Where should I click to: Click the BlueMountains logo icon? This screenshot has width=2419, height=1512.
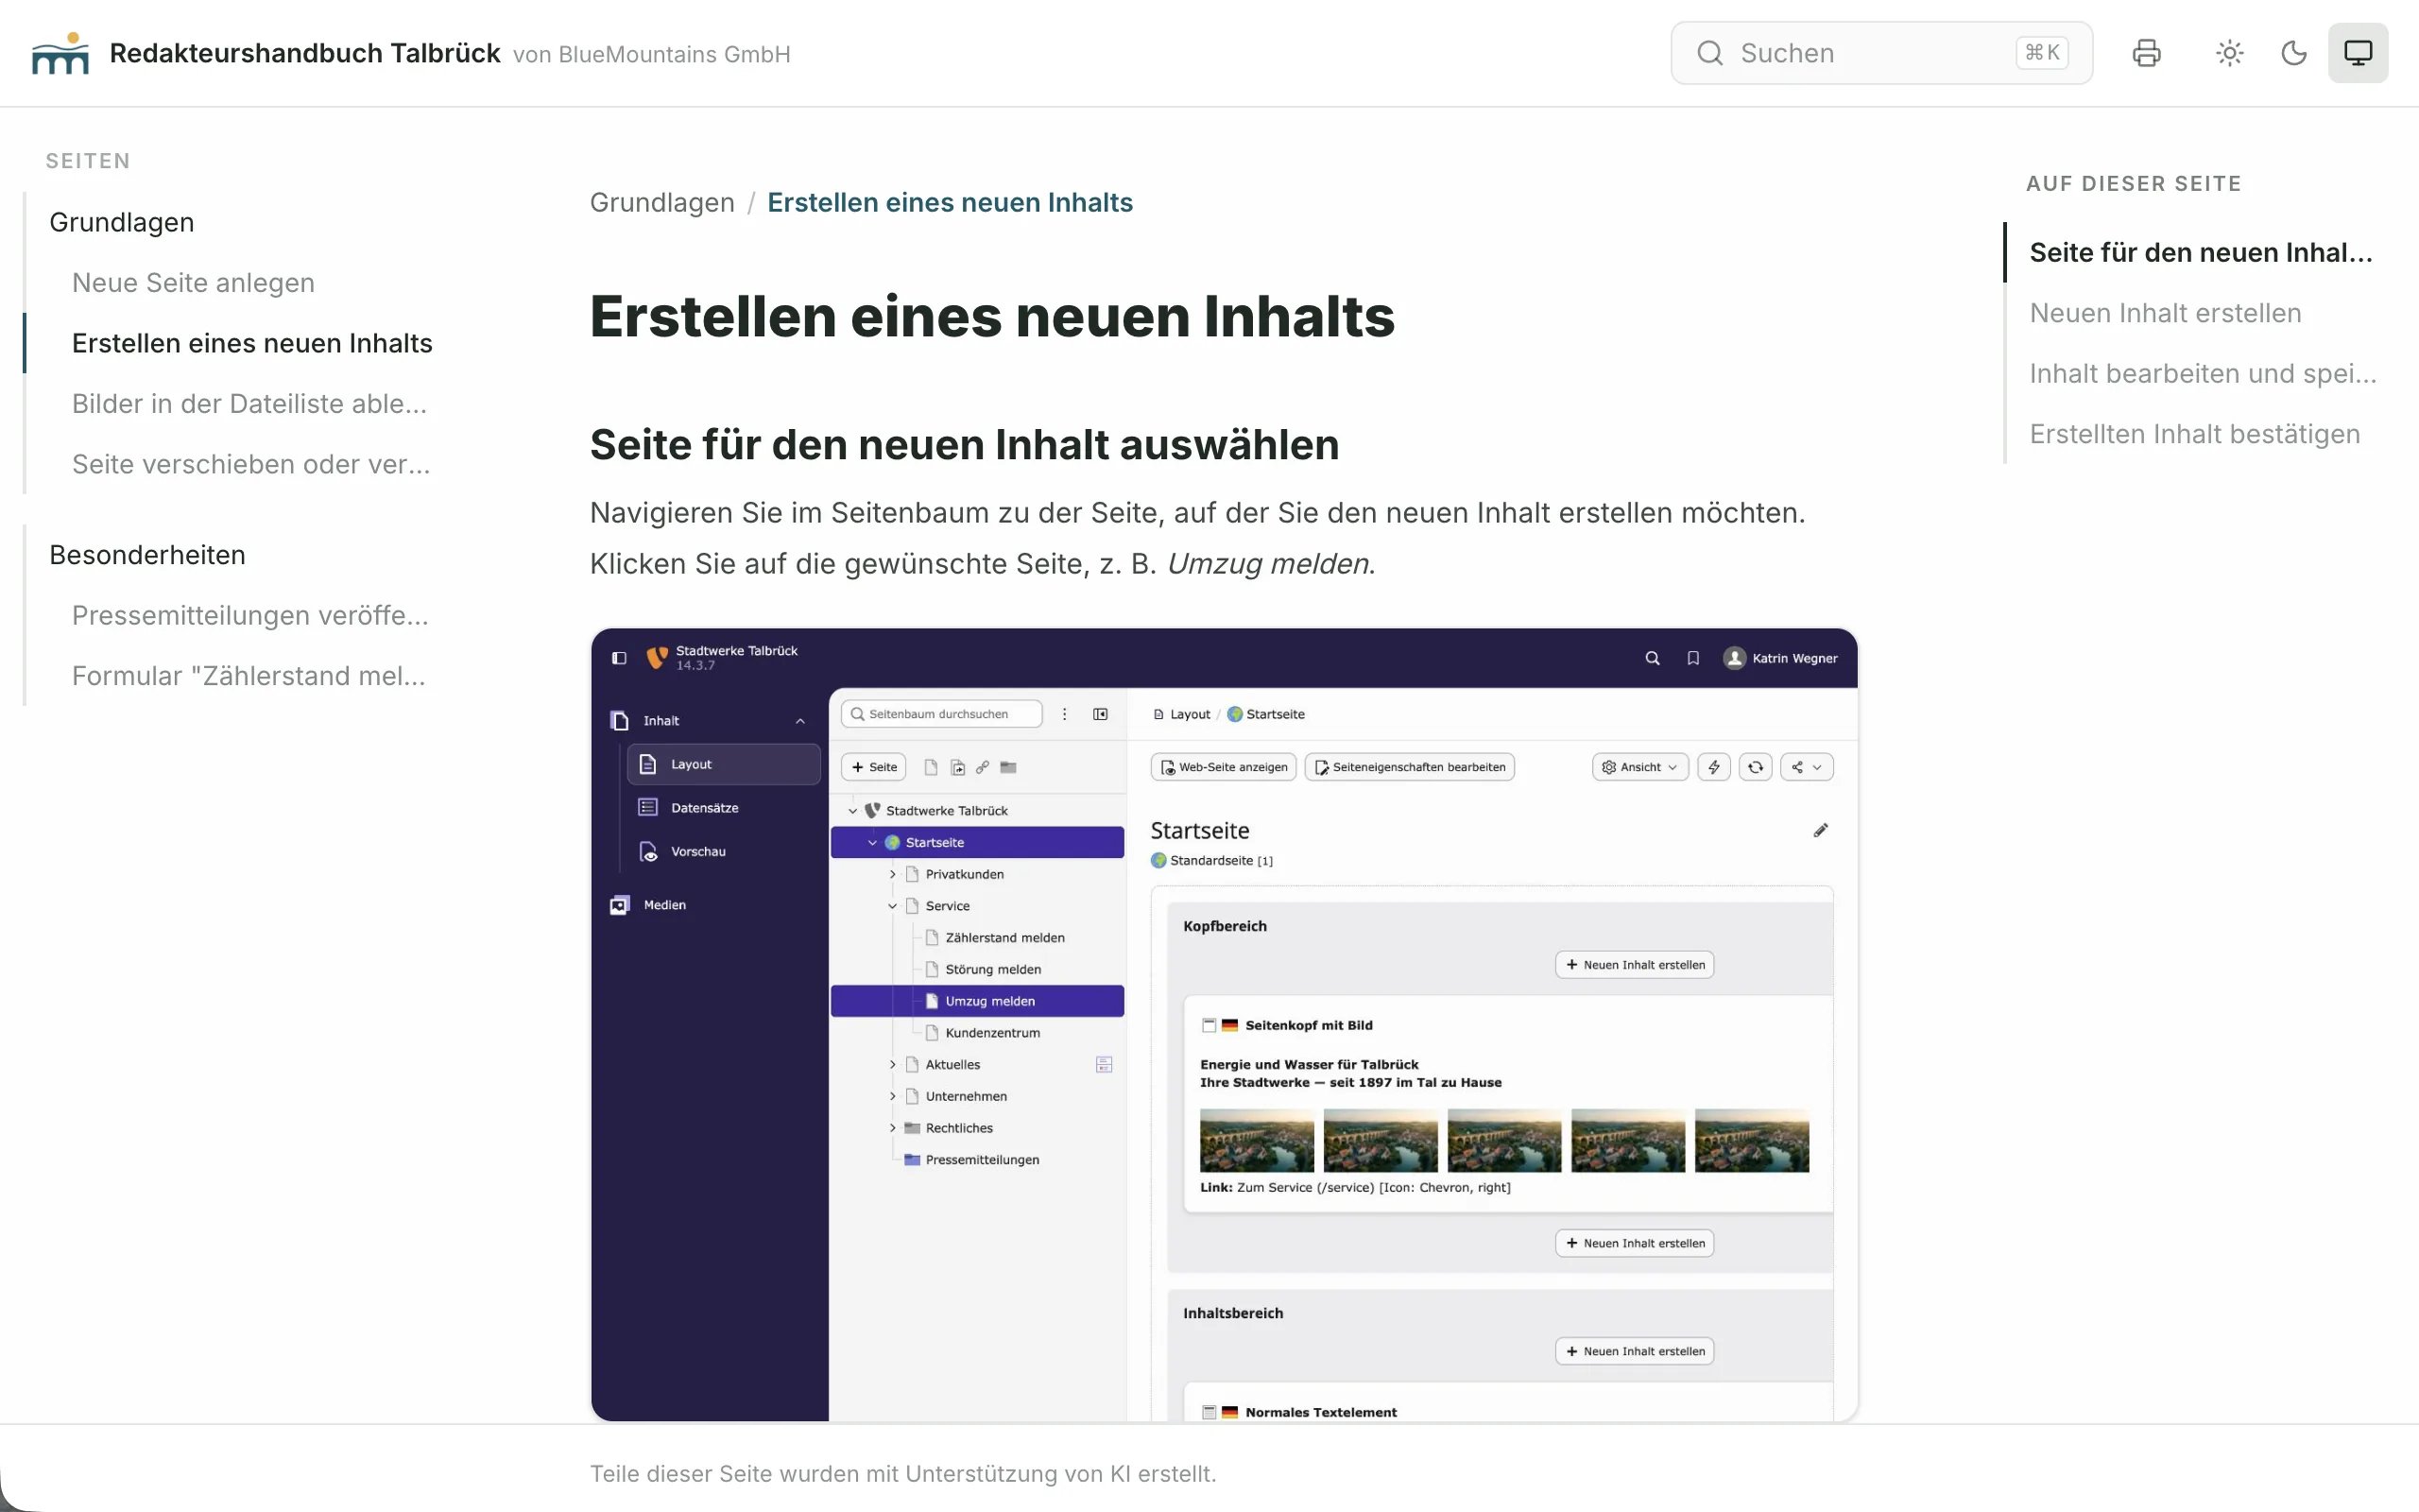click(60, 54)
